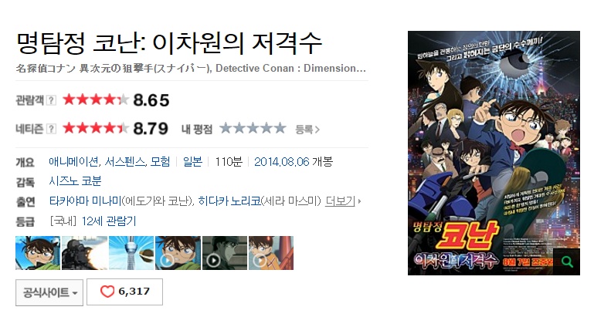
Task: Play the fifth thumbnail video clip
Action: [225, 253]
